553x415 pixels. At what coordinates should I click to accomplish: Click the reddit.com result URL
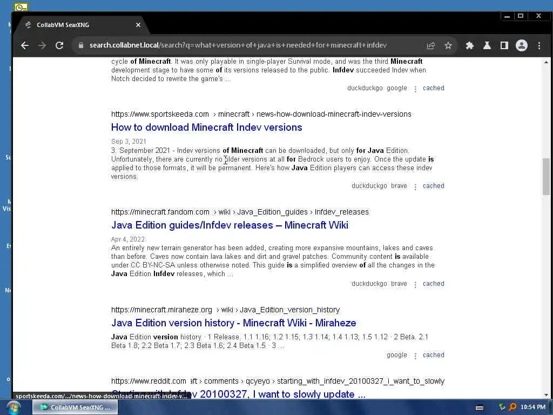[278, 381]
